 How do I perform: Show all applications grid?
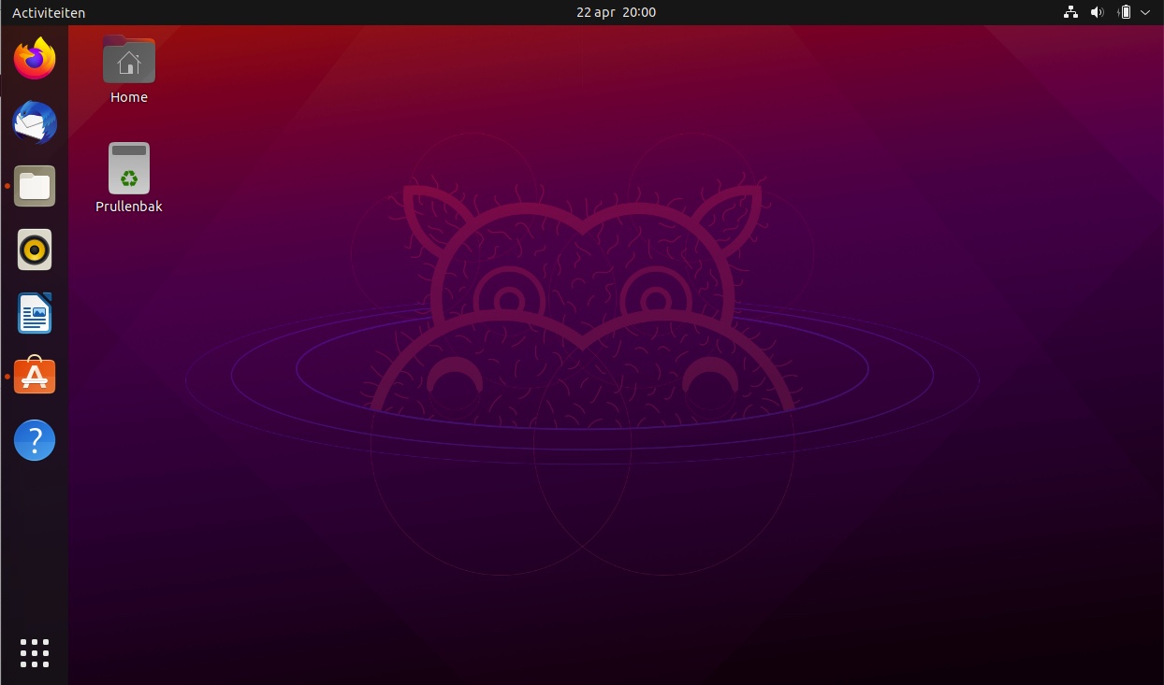[x=35, y=653]
